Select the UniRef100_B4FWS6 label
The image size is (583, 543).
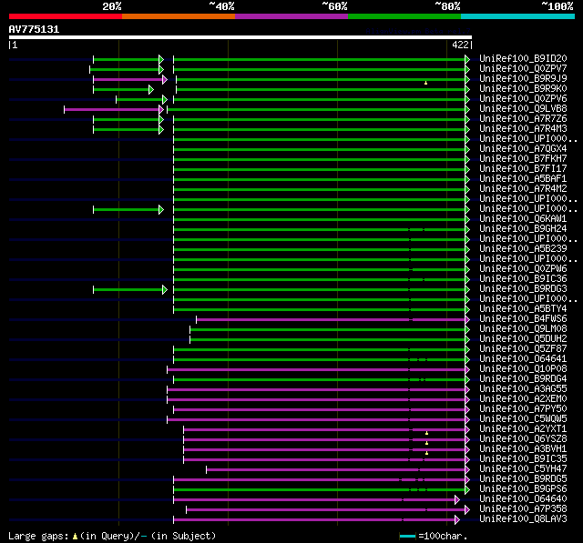coord(523,319)
